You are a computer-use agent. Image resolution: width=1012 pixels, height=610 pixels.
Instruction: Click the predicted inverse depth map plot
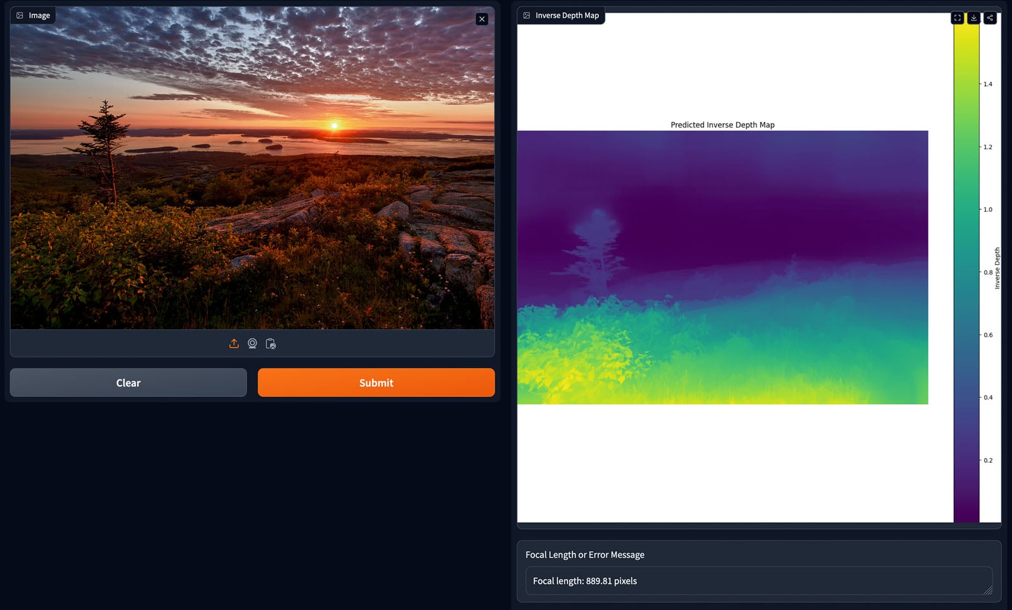tap(722, 267)
